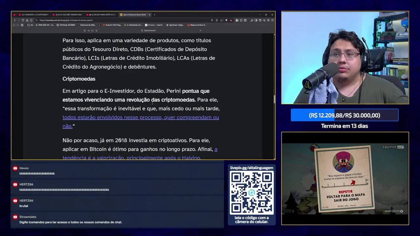
Task: Open Speedreader 'Aa' font settings
Action: [x=89, y=30]
